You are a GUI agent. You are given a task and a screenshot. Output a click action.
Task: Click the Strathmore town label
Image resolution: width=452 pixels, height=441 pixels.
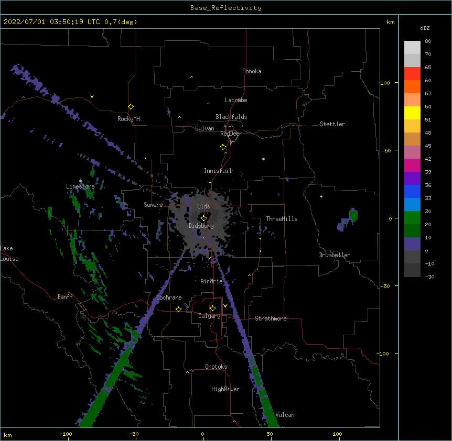click(271, 318)
